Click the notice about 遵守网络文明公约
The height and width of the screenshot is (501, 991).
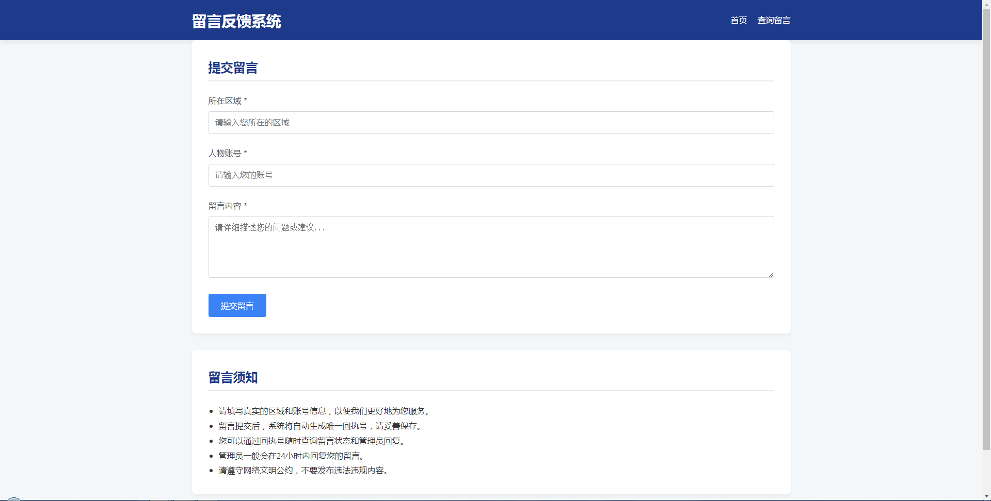pyautogui.click(x=303, y=471)
